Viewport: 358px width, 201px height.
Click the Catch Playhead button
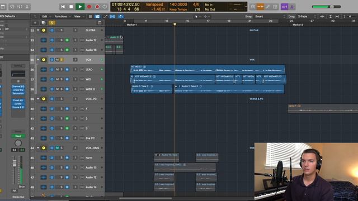[121, 16]
